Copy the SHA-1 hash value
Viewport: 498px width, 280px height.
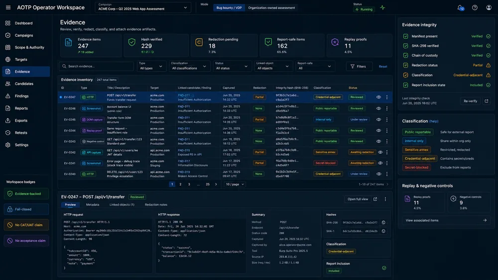[383, 231]
